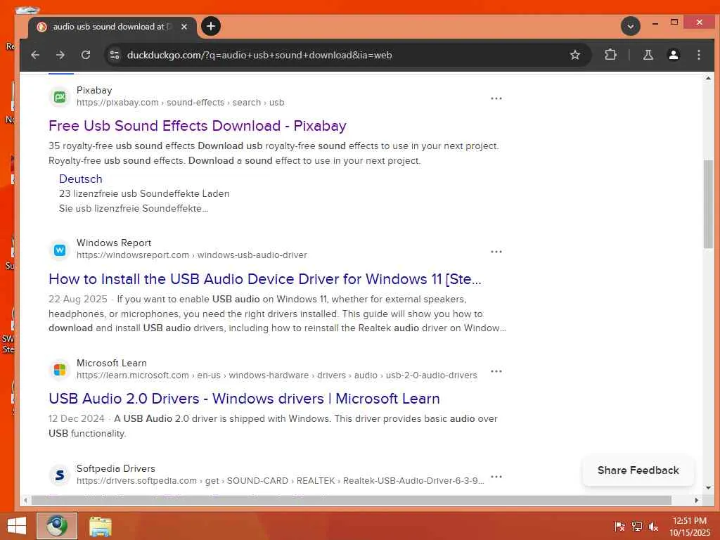The height and width of the screenshot is (540, 720).
Task: Open the network tray icon
Action: (636, 527)
